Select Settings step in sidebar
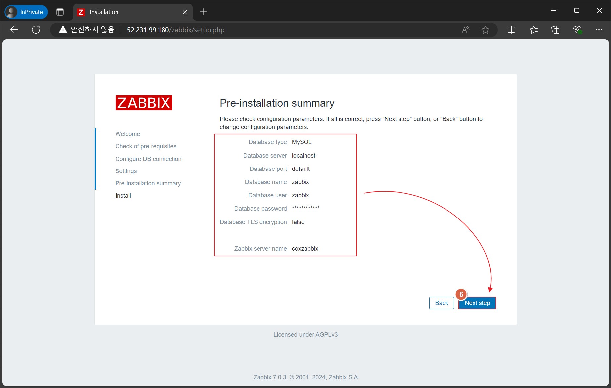Image resolution: width=611 pixels, height=388 pixels. click(x=126, y=171)
